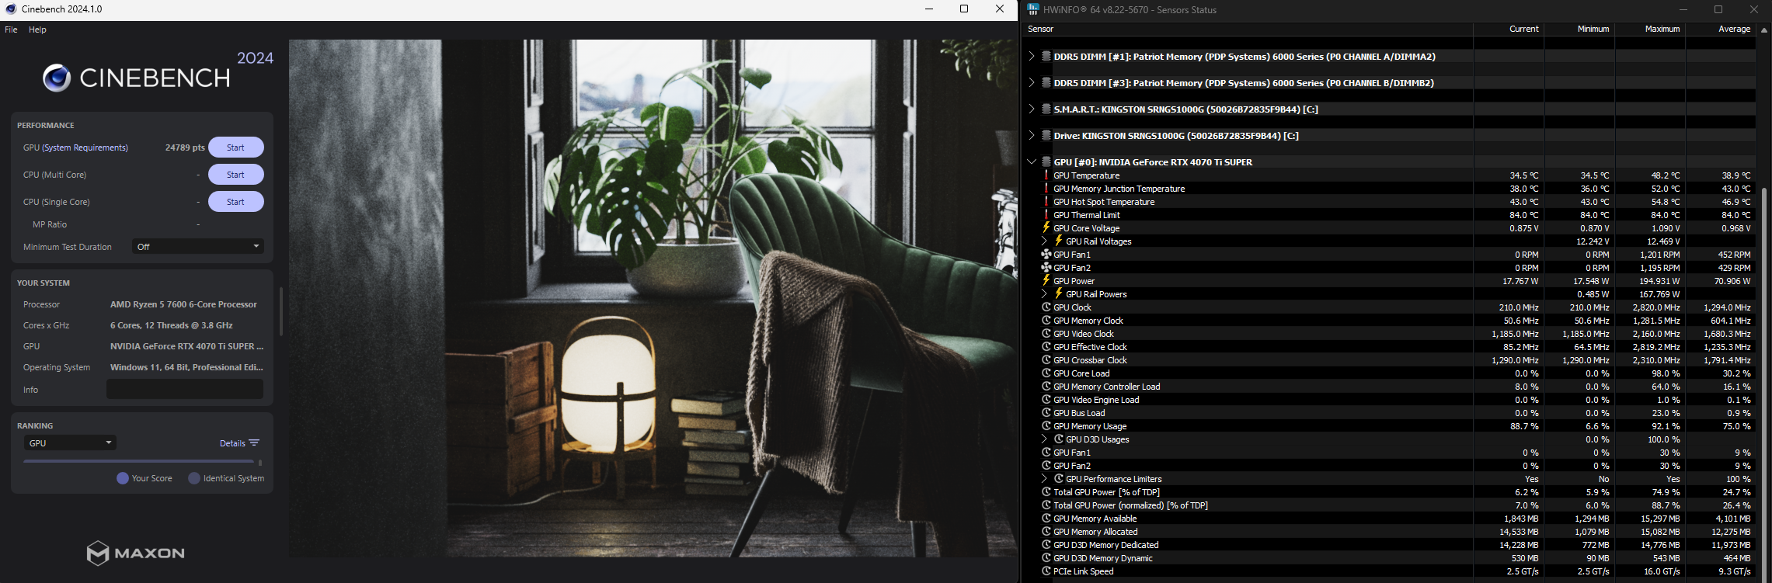This screenshot has width=1772, height=583.
Task: Expand DDR5 DIMM [#1] sensor group
Action: pos(1032,57)
